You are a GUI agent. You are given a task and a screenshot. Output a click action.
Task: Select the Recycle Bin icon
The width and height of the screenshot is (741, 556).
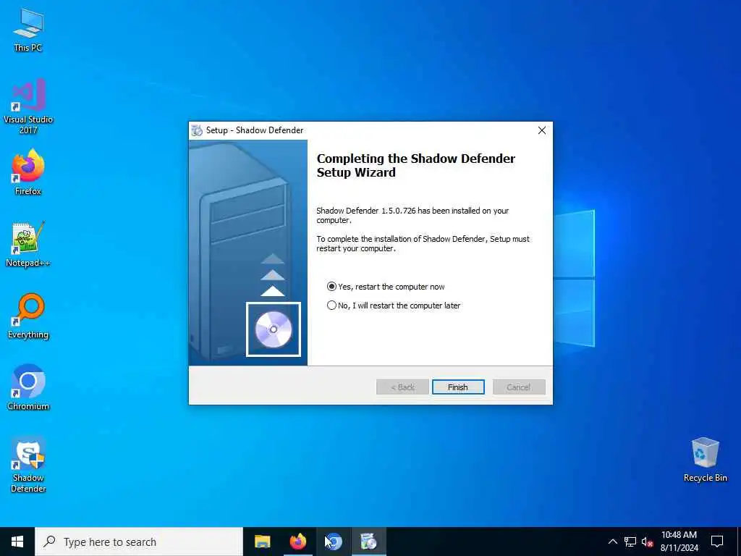(x=705, y=459)
